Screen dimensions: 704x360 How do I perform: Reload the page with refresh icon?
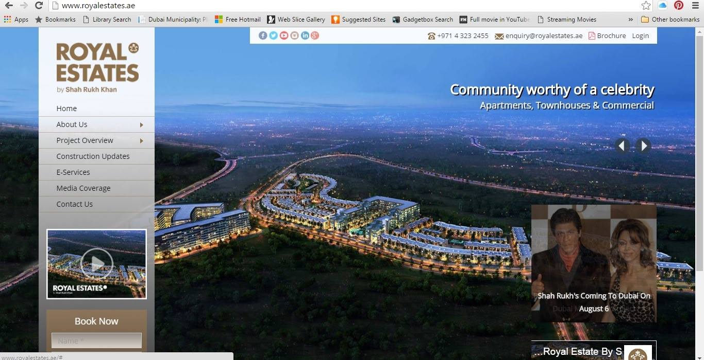(x=39, y=6)
